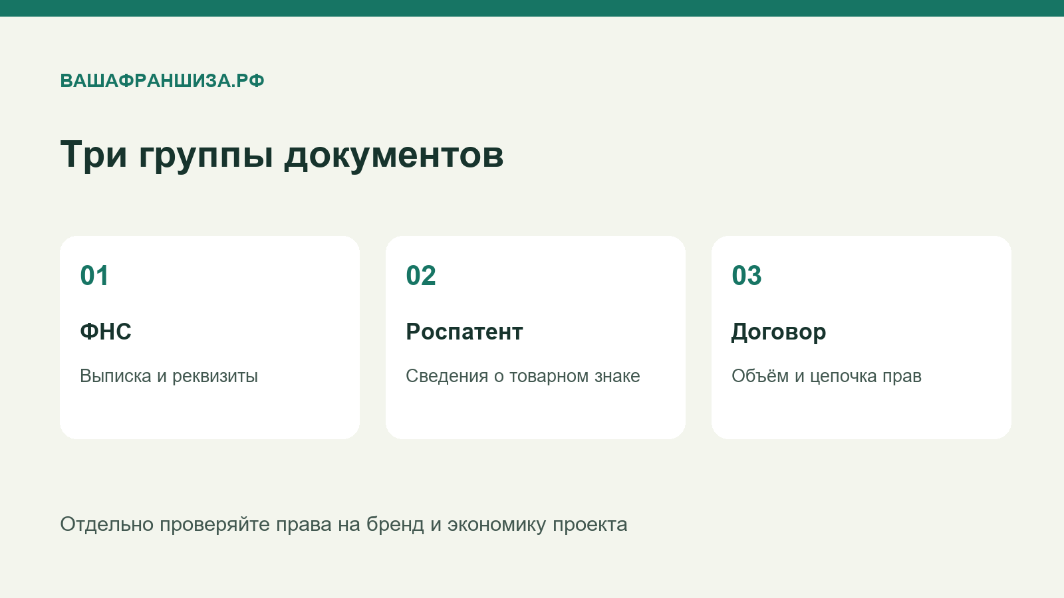Image resolution: width=1064 pixels, height=598 pixels.
Task: Select the text 'Сведения о товарном знаке'
Action: click(523, 376)
